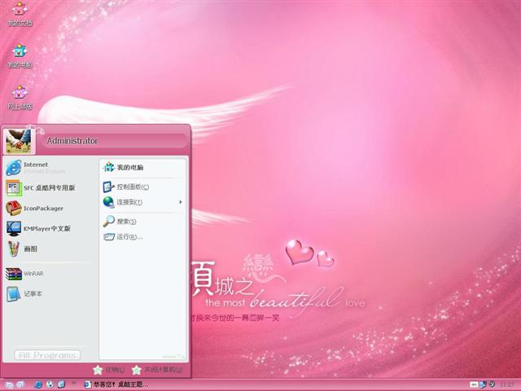Viewport: 521px width, 391px height.
Task: Select the 我的电脑 desktop icon
Action: [20, 56]
